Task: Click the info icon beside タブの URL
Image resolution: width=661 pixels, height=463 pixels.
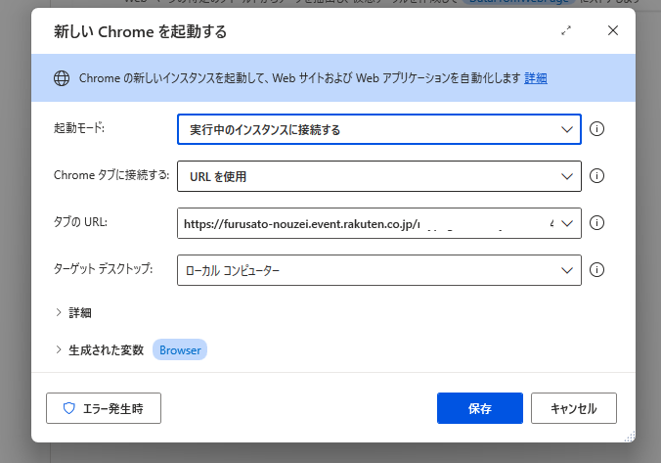Action: (596, 223)
